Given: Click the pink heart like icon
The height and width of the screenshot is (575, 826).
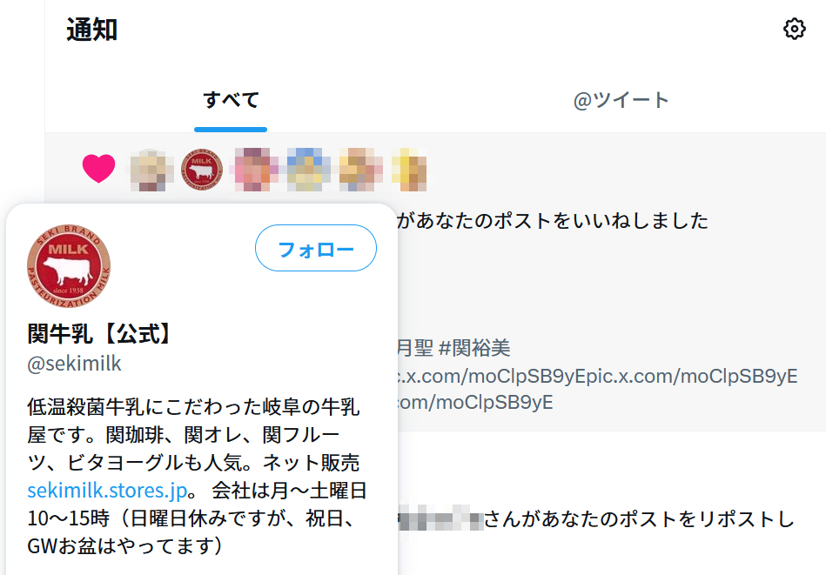Looking at the screenshot, I should (98, 169).
